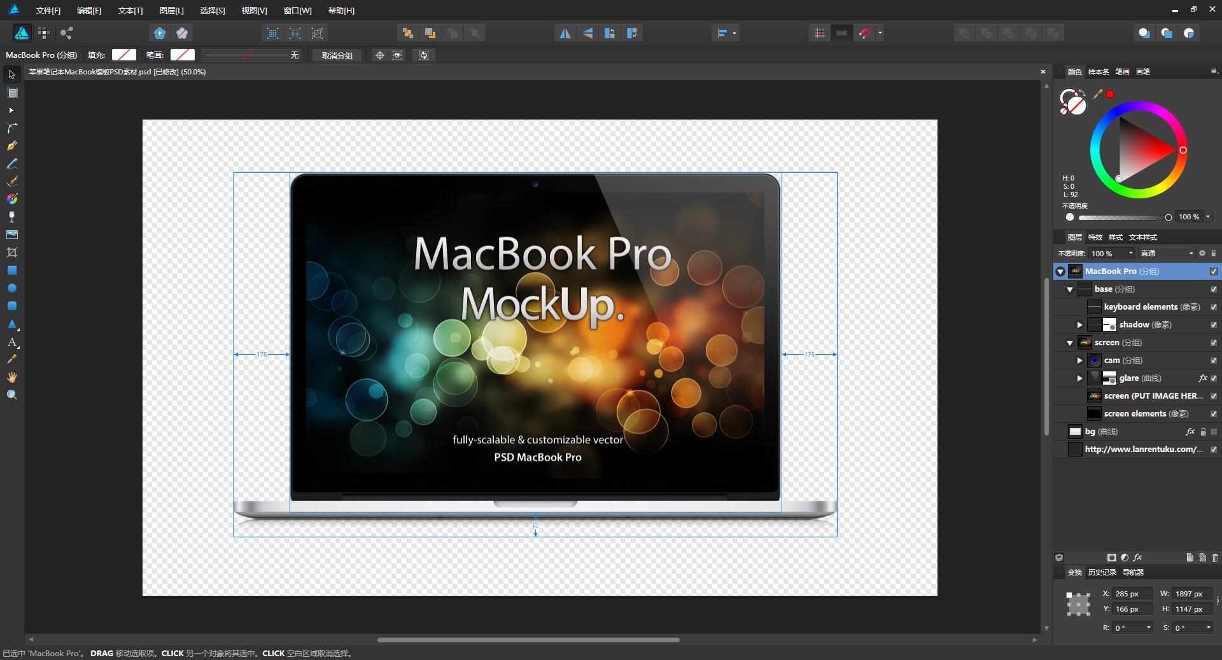The height and width of the screenshot is (660, 1222).
Task: Click the 填充 fill swatch in context bar
Action: coord(124,55)
